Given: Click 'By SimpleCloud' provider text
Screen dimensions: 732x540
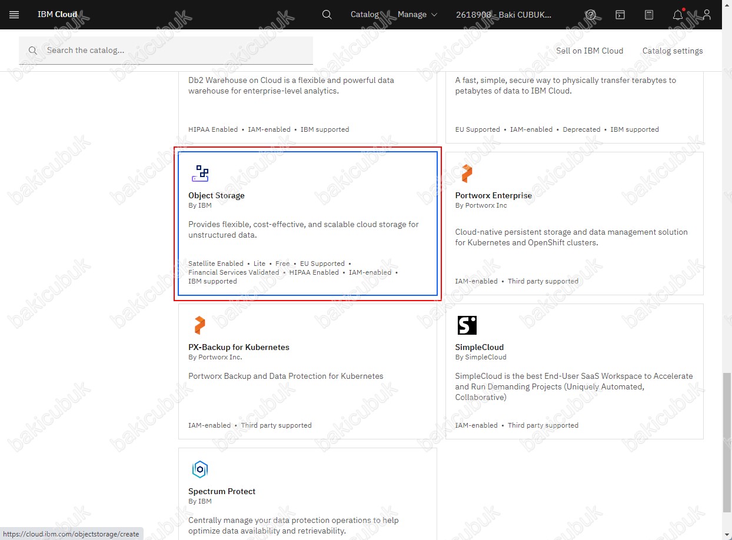Looking at the screenshot, I should (481, 357).
